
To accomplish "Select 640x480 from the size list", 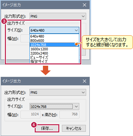I will point(54,36).
